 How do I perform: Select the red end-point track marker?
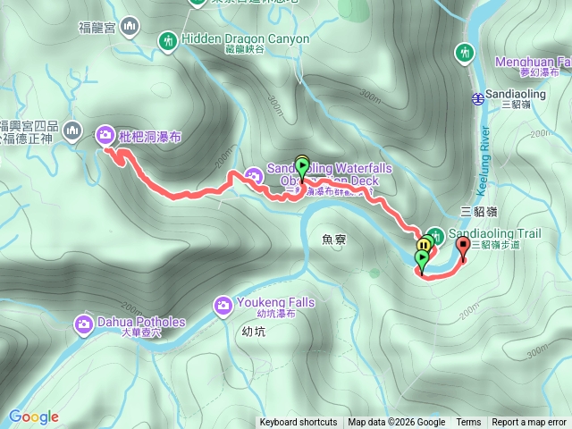[463, 248]
